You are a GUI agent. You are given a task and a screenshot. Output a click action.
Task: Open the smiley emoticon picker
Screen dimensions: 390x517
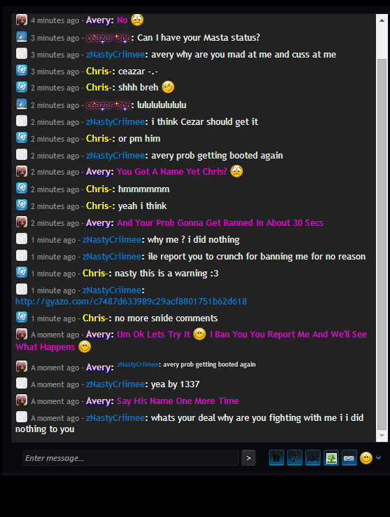tap(366, 458)
